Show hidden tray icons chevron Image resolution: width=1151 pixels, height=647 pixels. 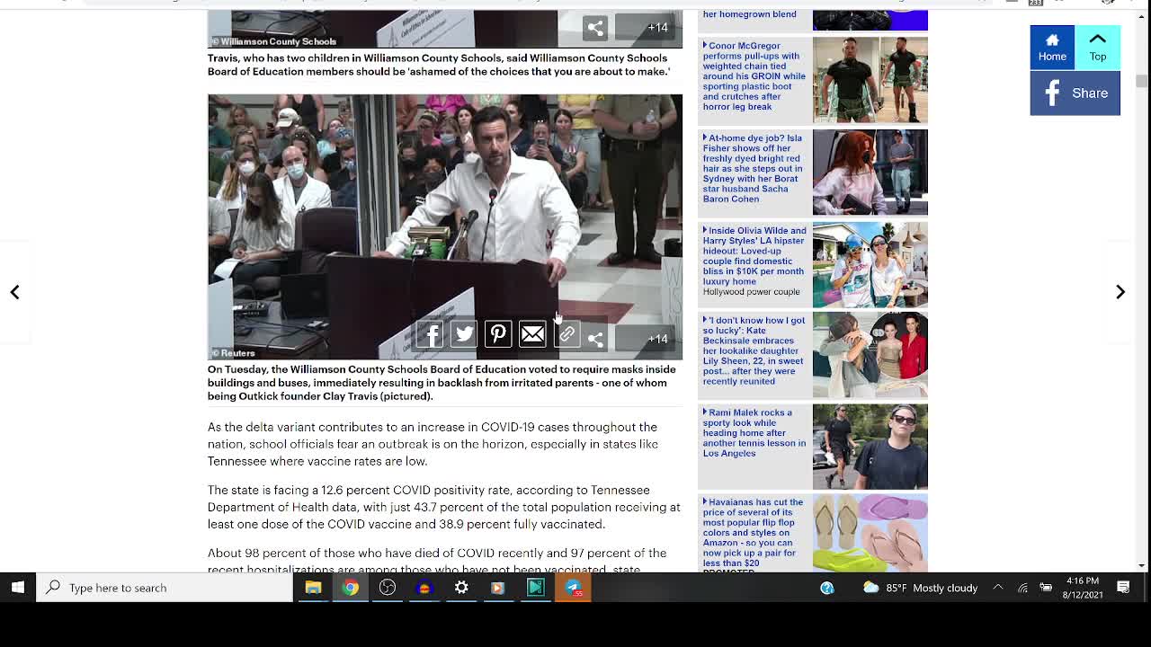click(x=998, y=588)
